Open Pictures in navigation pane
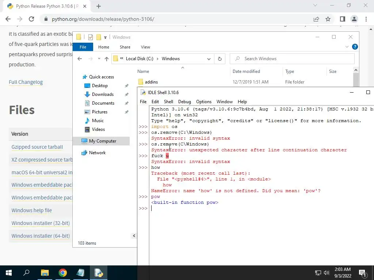374x280 pixels. [x=99, y=112]
